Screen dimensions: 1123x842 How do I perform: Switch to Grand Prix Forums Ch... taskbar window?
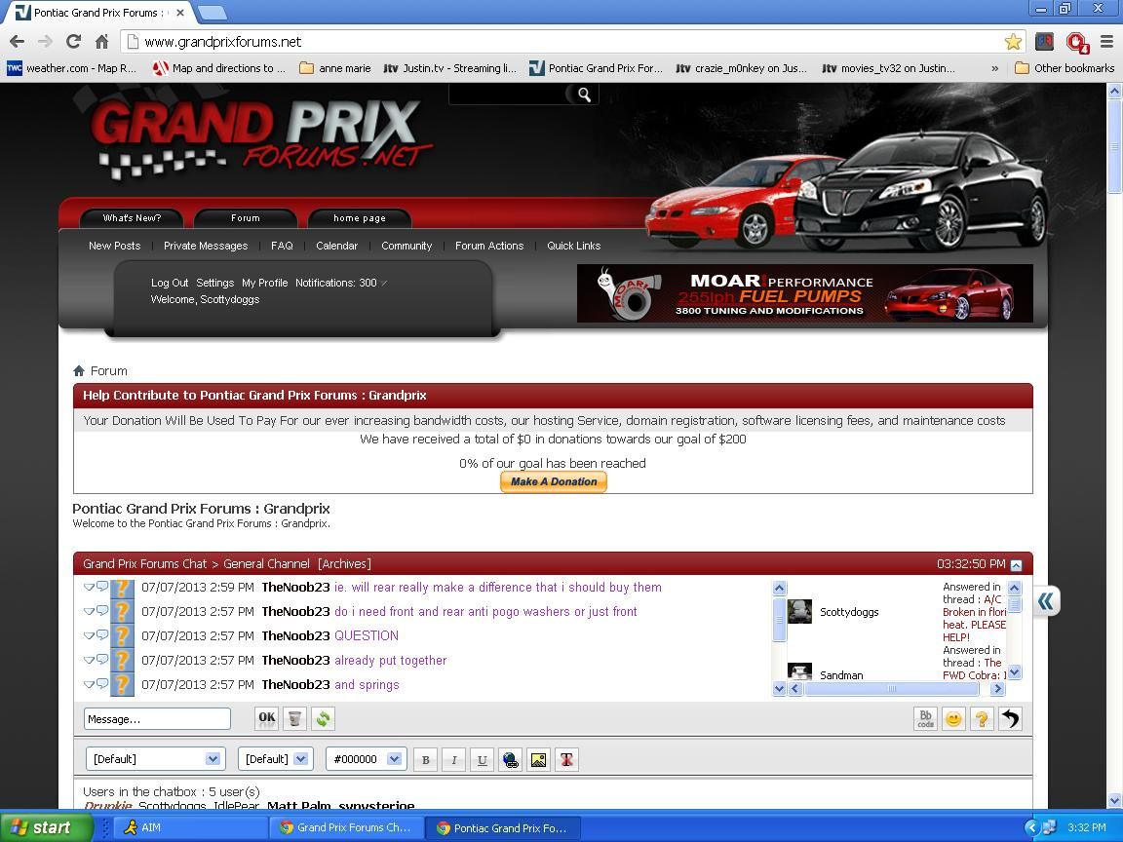346,827
